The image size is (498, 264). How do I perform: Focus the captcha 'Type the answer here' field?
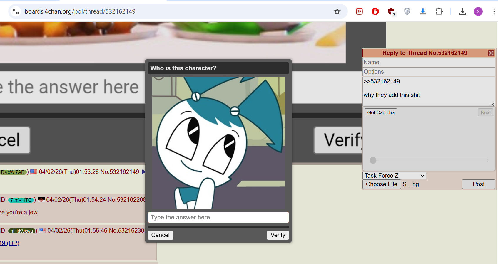pyautogui.click(x=218, y=217)
